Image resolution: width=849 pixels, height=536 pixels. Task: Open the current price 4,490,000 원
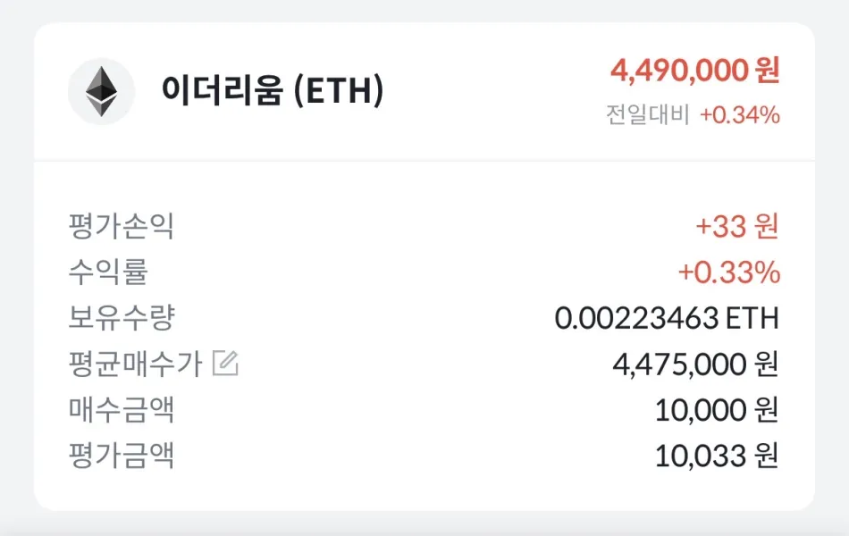coord(695,69)
